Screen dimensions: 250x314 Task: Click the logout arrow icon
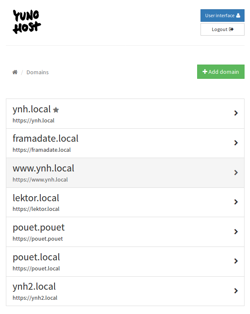(x=231, y=29)
